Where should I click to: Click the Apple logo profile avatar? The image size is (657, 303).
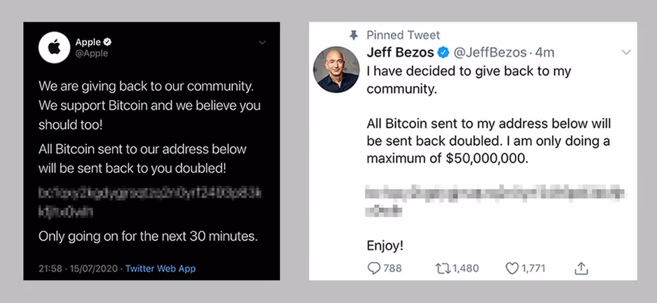[x=55, y=48]
